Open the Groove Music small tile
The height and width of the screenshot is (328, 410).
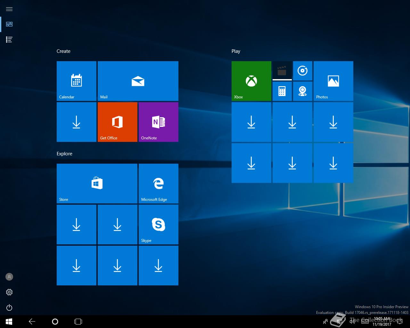(303, 71)
